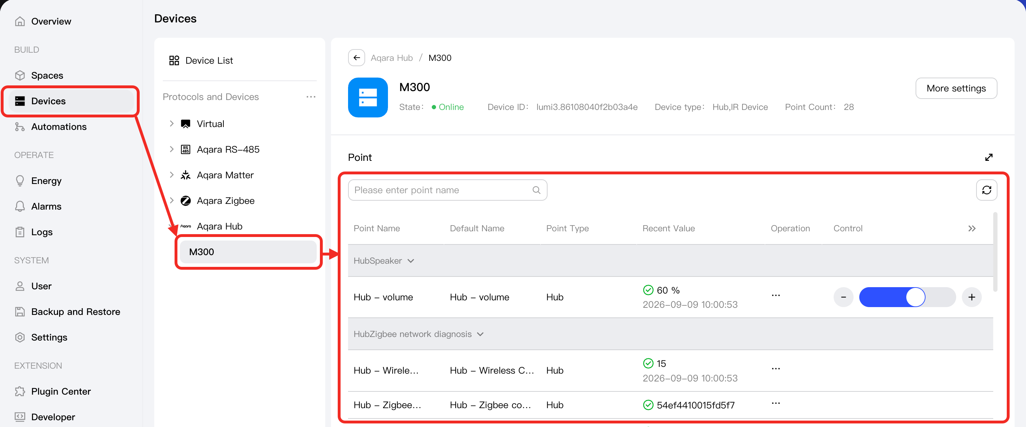
Task: Decrease hub volume with minus button
Action: click(843, 297)
